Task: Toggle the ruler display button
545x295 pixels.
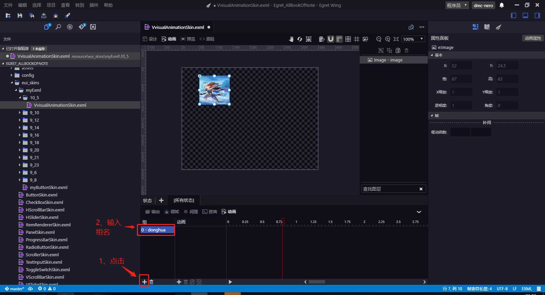Action: [339, 39]
